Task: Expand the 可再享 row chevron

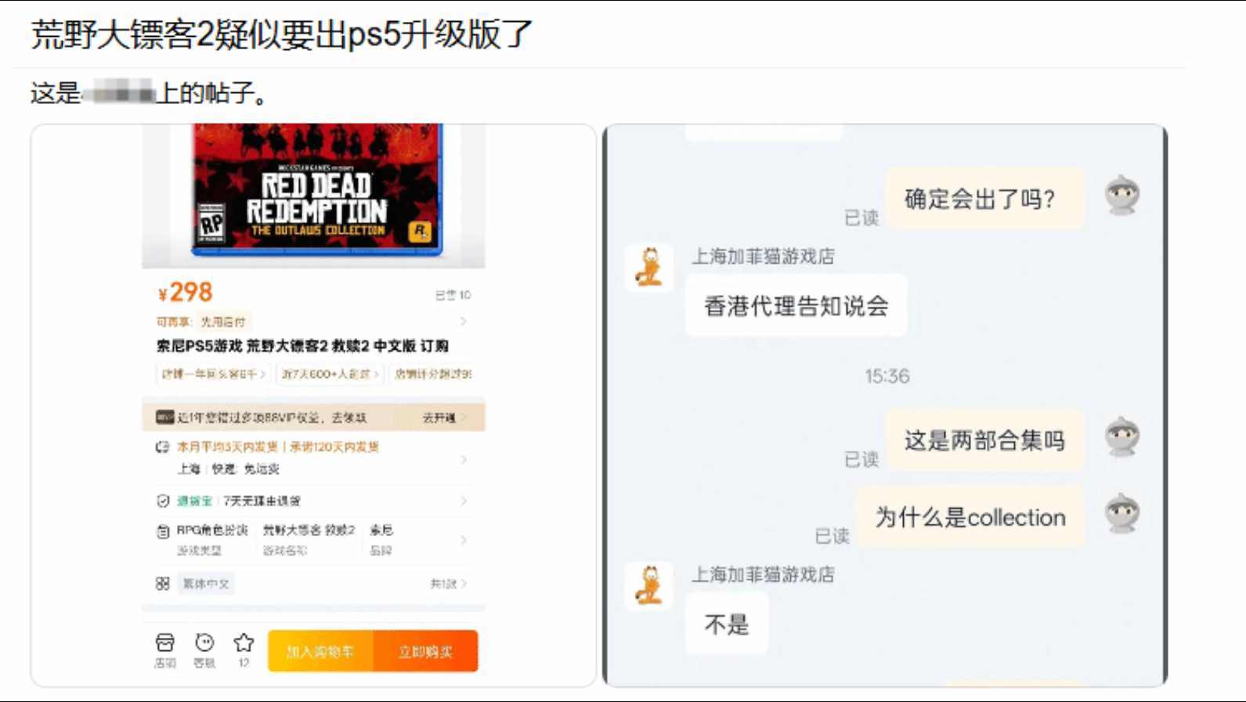Action: point(464,322)
